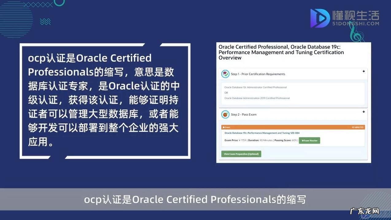Screen dimensions: 391x220
Task: Click View Exam Preparation (Optional)
Action: (241, 153)
